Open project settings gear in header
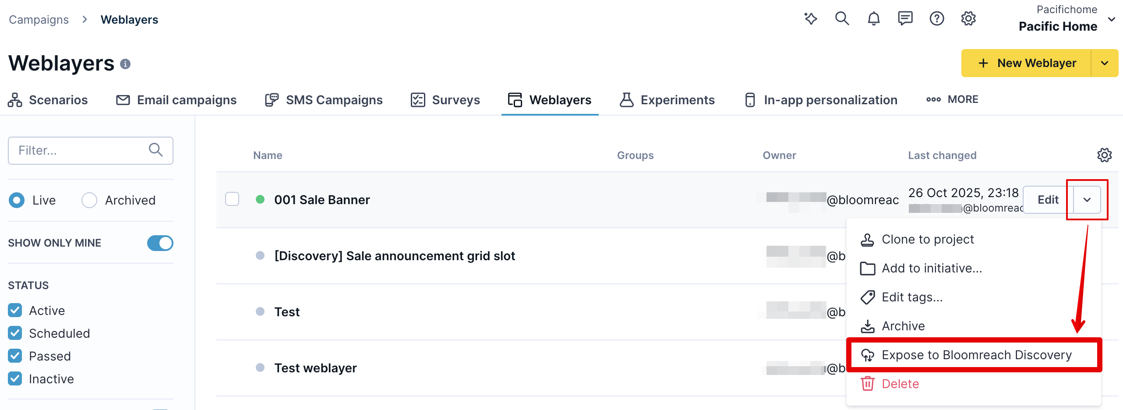1123x410 pixels. point(968,19)
